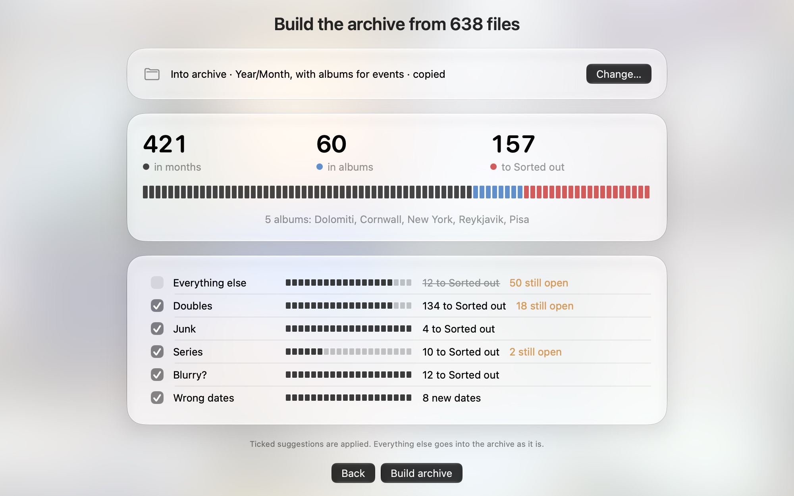Click the Wrong dates progress bar

tap(349, 398)
